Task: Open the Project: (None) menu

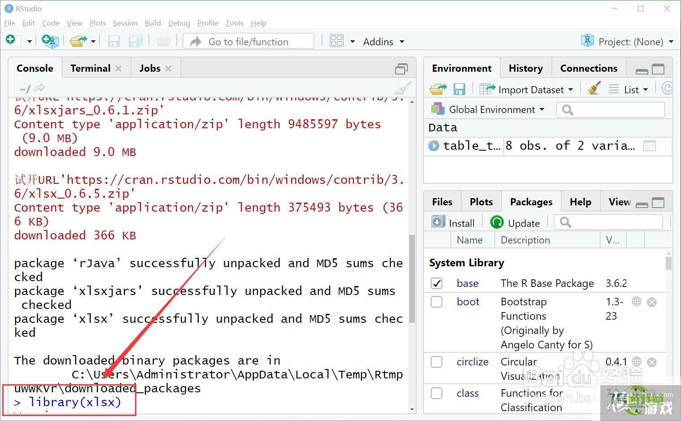Action: tap(627, 42)
